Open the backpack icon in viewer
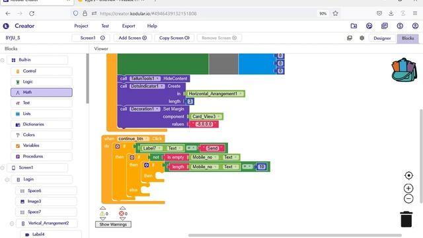The height and width of the screenshot is (238, 423). tap(404, 70)
